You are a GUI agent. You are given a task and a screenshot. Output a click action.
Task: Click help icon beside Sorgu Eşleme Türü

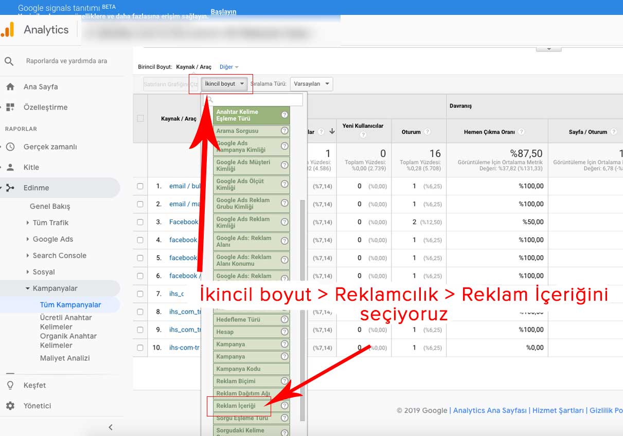(x=284, y=418)
